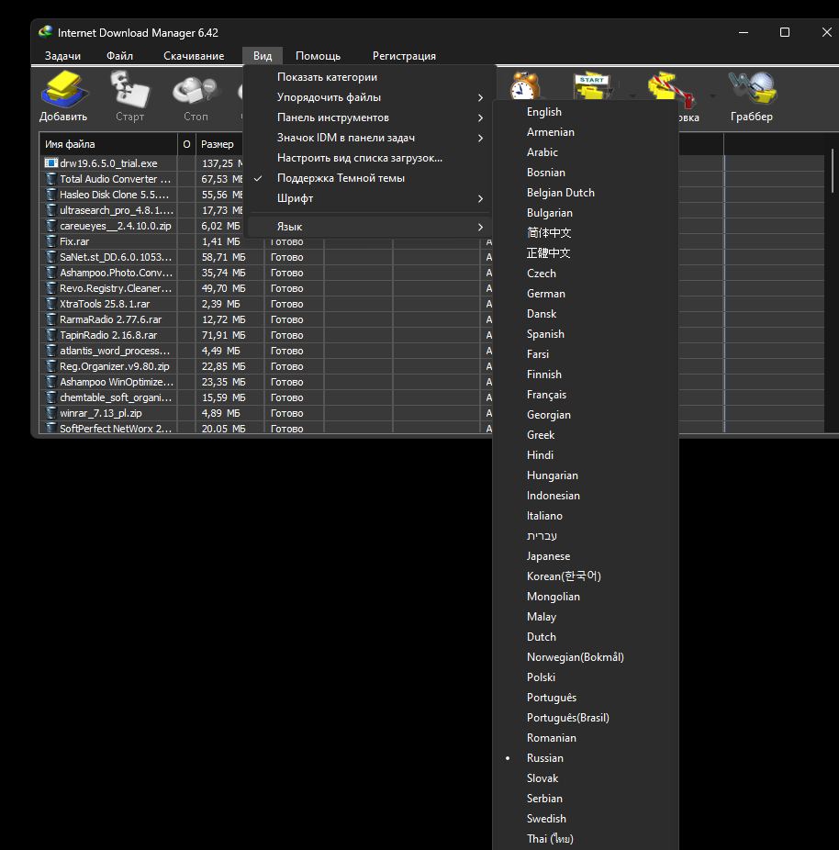839x850 pixels.
Task: Expand Упорядочить файлы submenu
Action: tap(369, 97)
